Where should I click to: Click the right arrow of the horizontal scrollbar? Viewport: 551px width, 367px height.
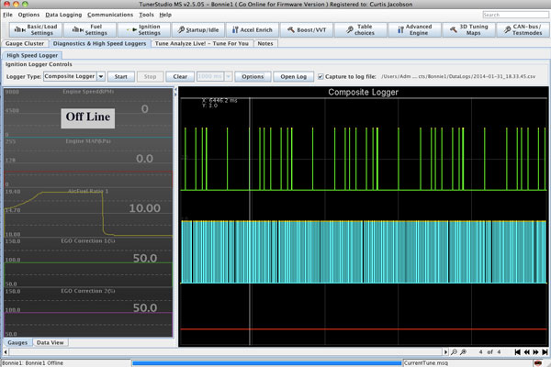(x=445, y=352)
